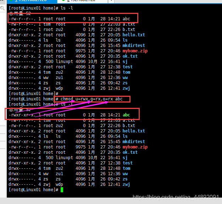Click mkdirtest directory name in second listing

point(134,142)
